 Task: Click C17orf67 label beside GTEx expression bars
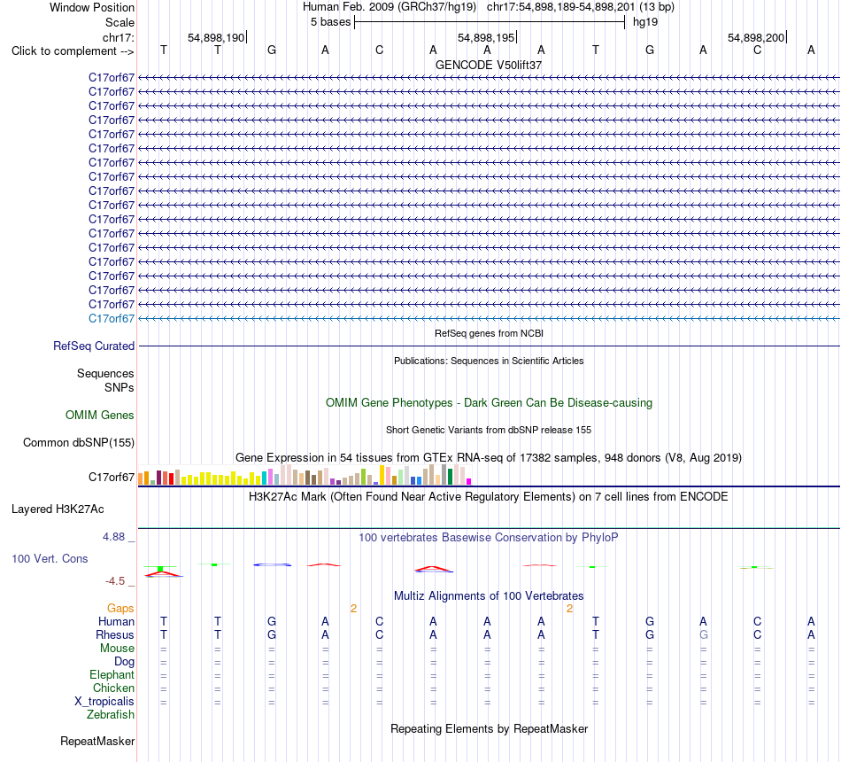pos(111,477)
